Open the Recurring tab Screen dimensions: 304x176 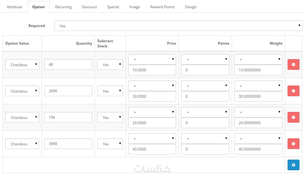(x=63, y=7)
